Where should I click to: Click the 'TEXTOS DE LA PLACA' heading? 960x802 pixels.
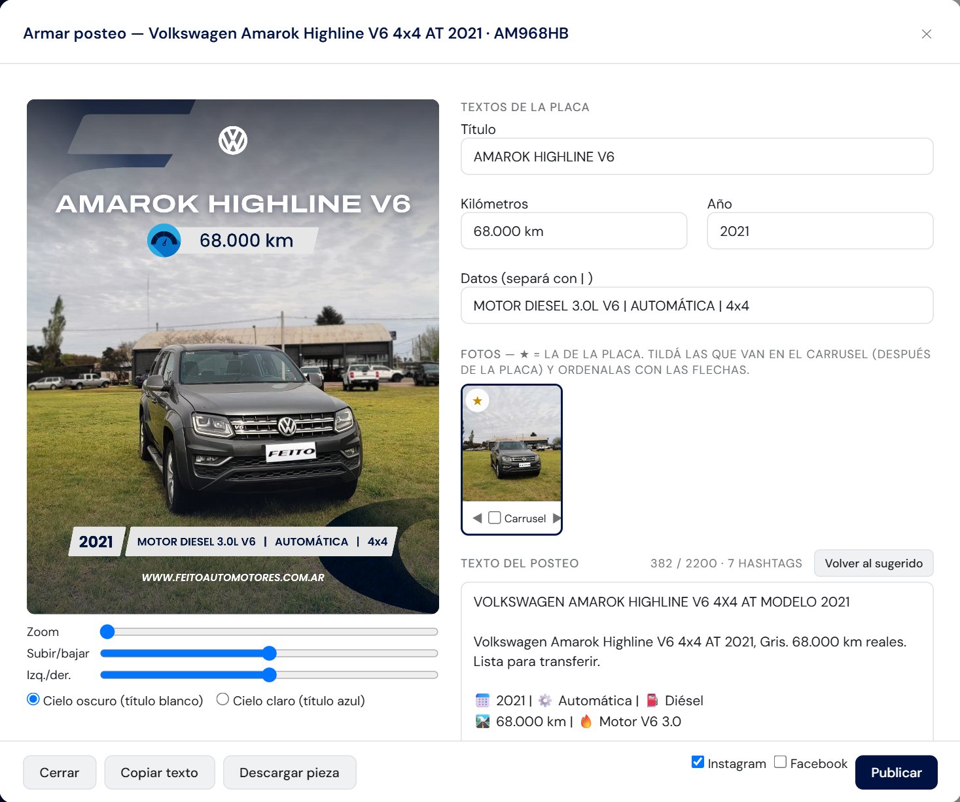(x=525, y=107)
